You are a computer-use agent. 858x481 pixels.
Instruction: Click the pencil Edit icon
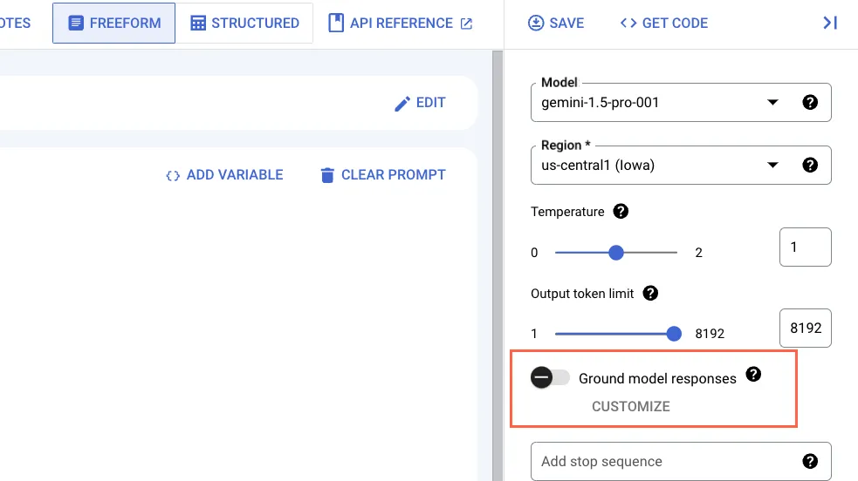point(402,104)
